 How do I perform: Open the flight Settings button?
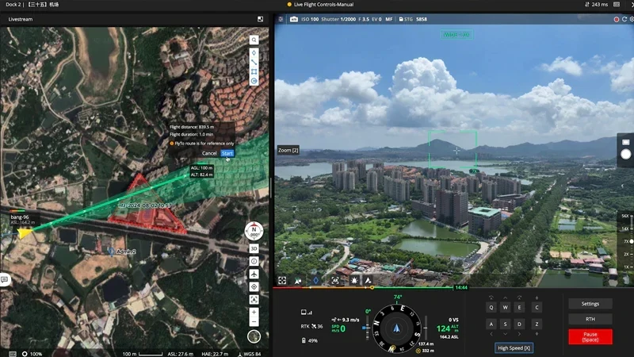click(x=590, y=304)
